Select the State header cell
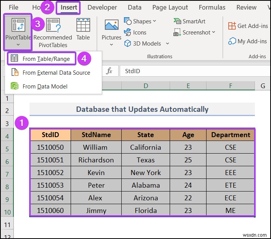This screenshot has width=271, height=239. (x=146, y=135)
